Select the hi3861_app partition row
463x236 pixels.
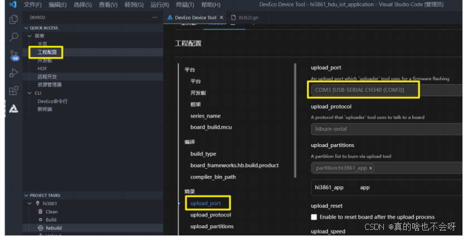(387, 188)
